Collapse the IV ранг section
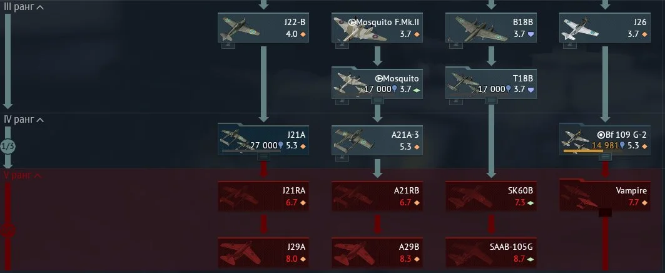 [24, 120]
